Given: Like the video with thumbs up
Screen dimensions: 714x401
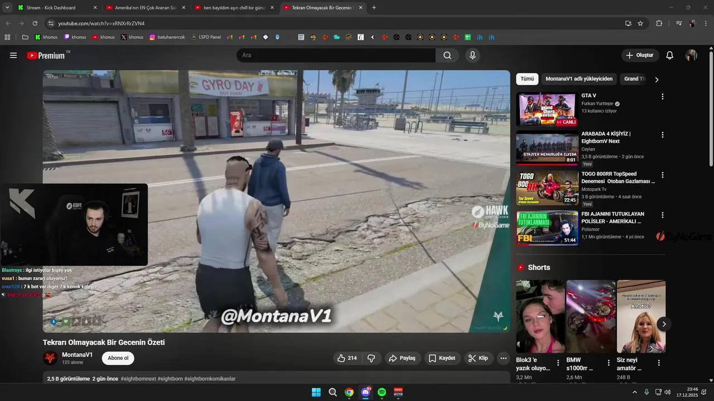Looking at the screenshot, I should [x=348, y=358].
